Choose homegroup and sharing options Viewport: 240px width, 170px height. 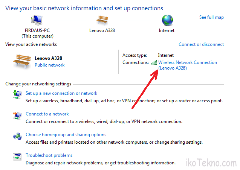[66, 135]
